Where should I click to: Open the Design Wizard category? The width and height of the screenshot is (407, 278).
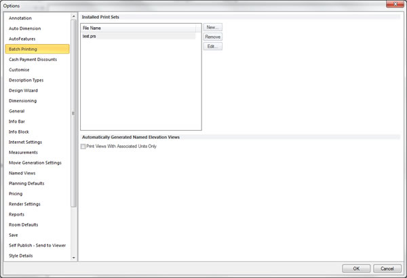point(24,90)
